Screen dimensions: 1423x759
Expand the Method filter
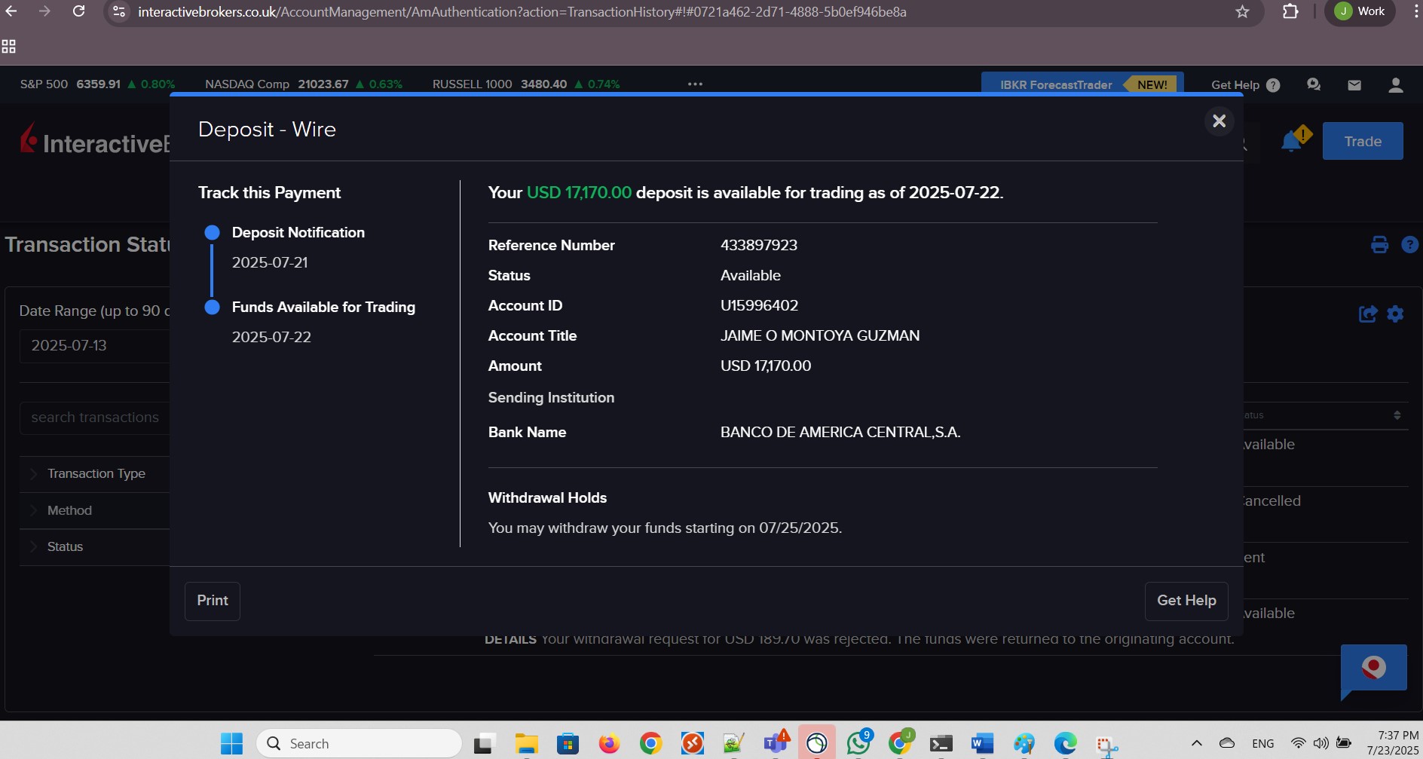point(96,510)
